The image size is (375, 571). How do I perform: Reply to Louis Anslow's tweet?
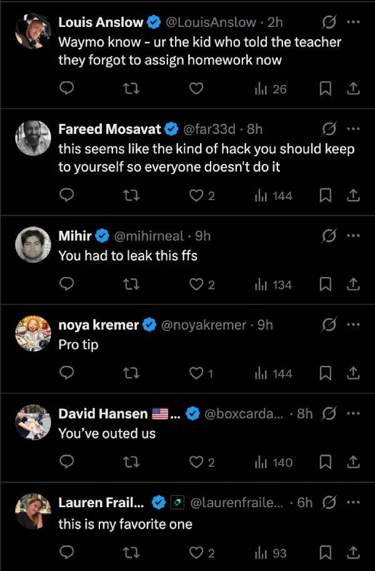tap(67, 89)
